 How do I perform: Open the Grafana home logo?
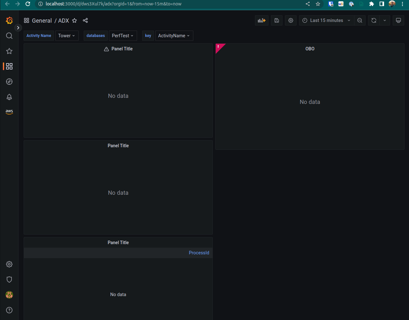(x=9, y=21)
